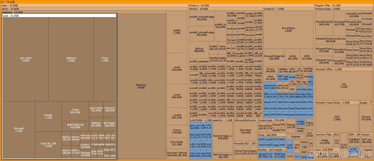
Task: Click the "Users - 37.8GB" header
Action: [10, 5]
